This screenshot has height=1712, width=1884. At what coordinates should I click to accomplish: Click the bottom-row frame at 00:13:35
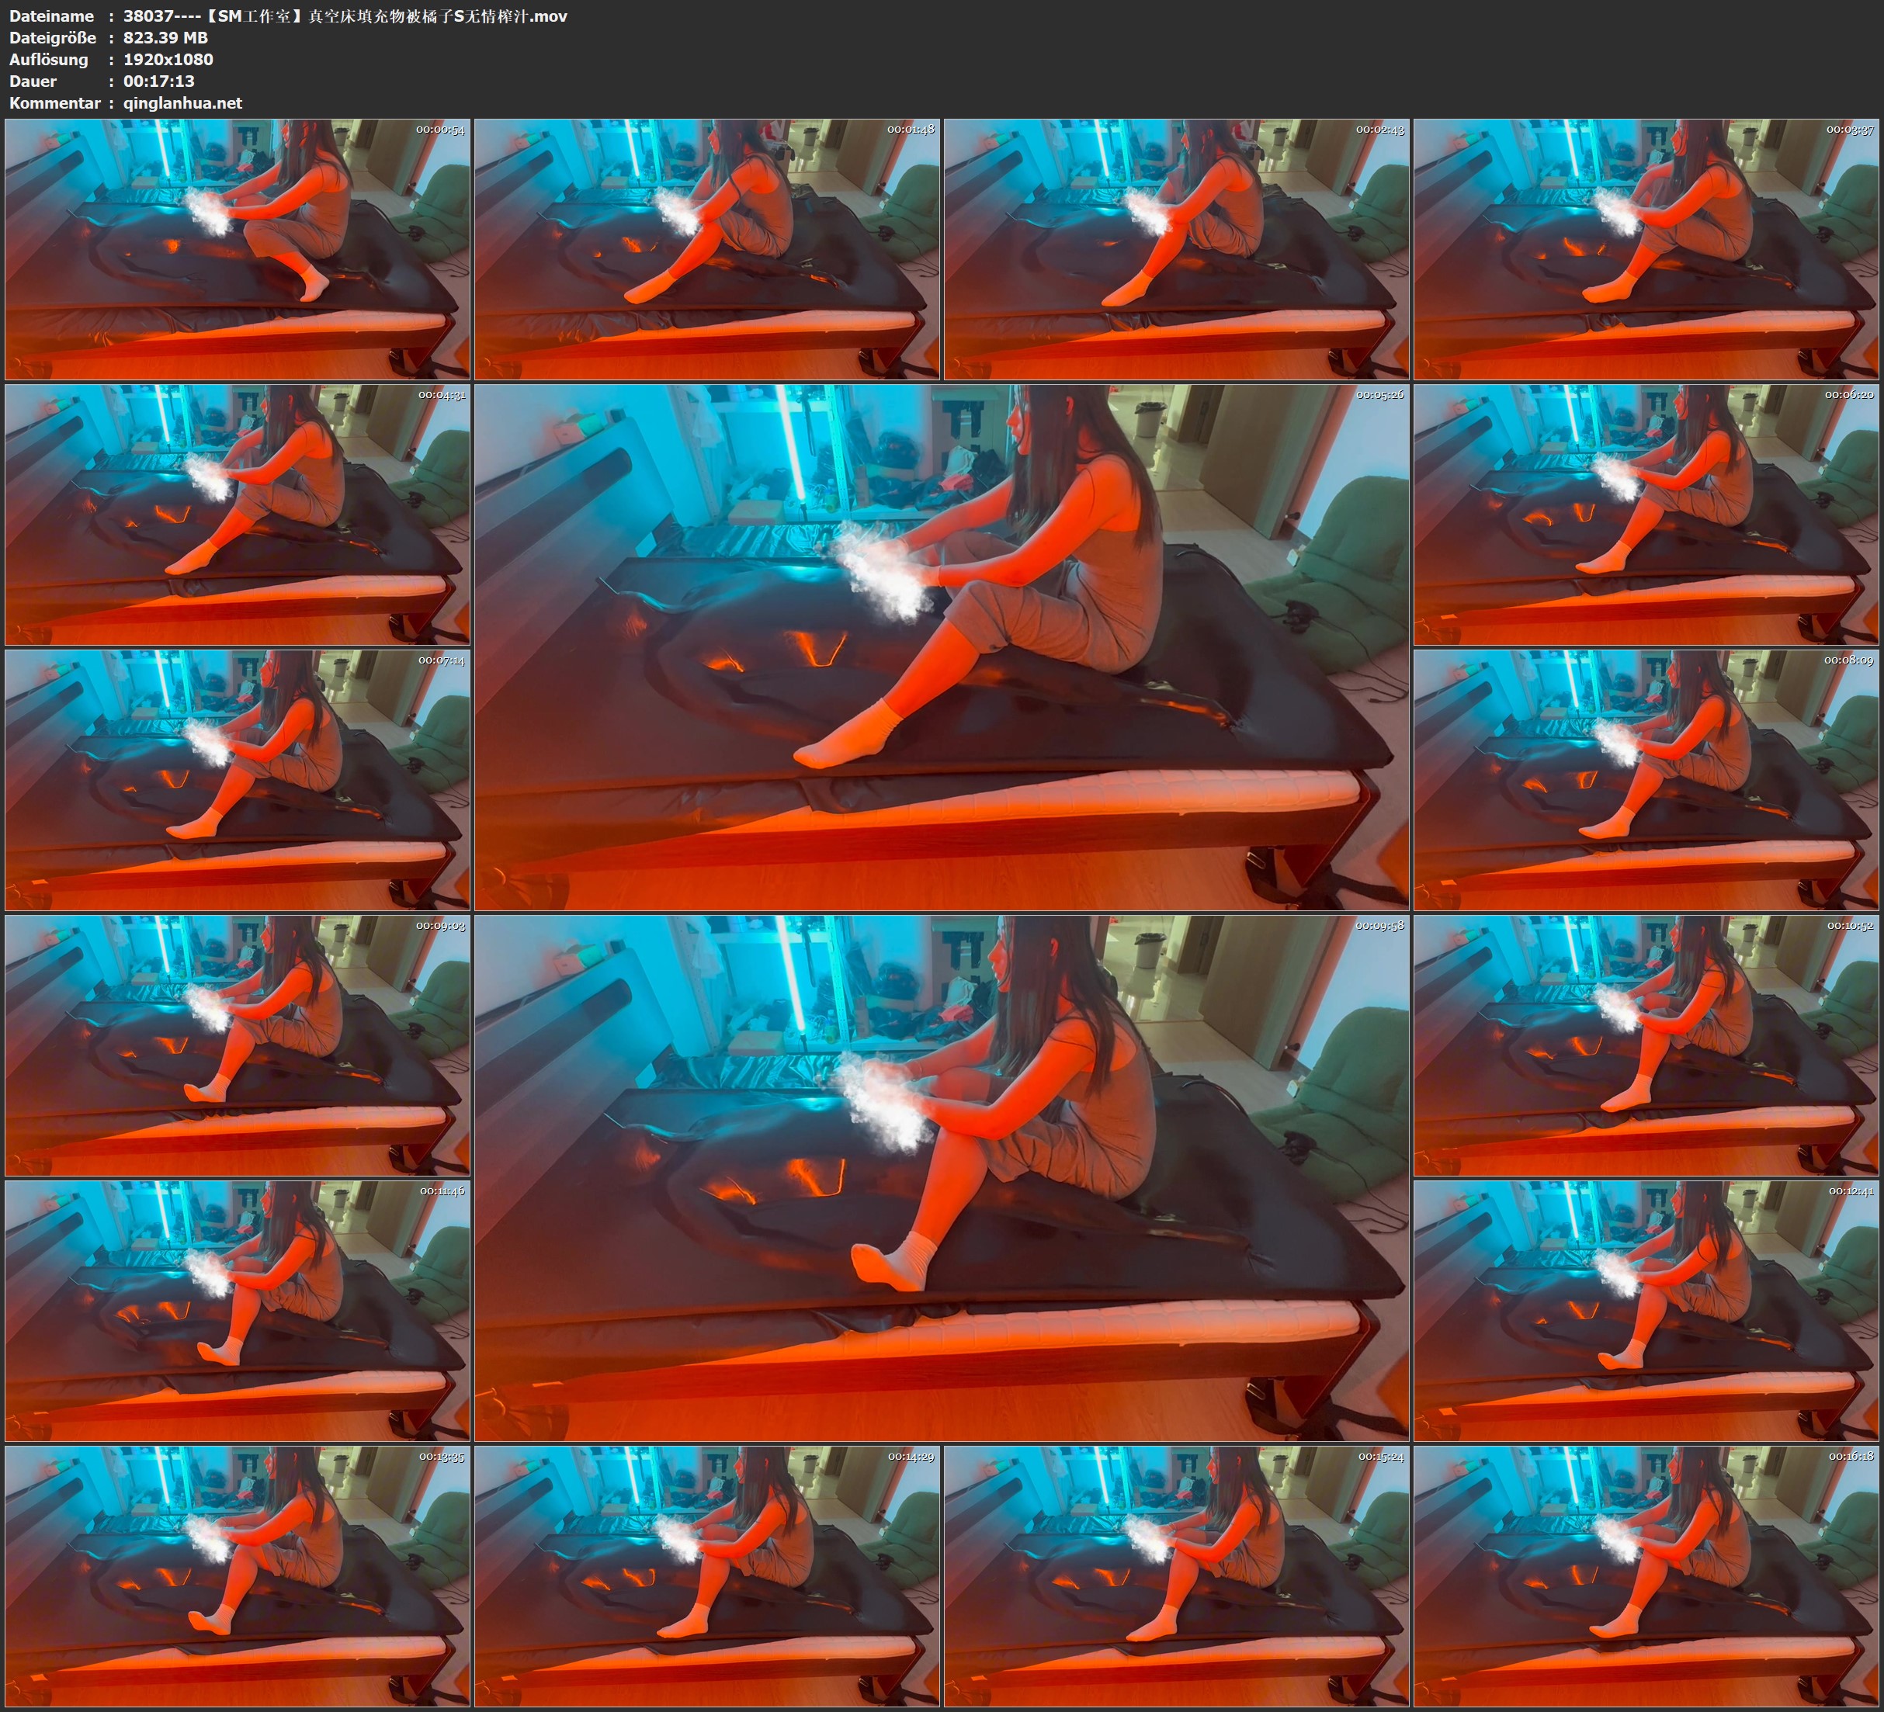238,1575
